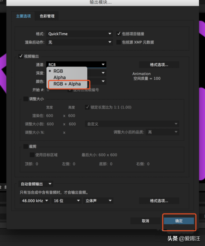Toggle the 视频输出 checkbox
The image size is (205, 246).
(21, 56)
